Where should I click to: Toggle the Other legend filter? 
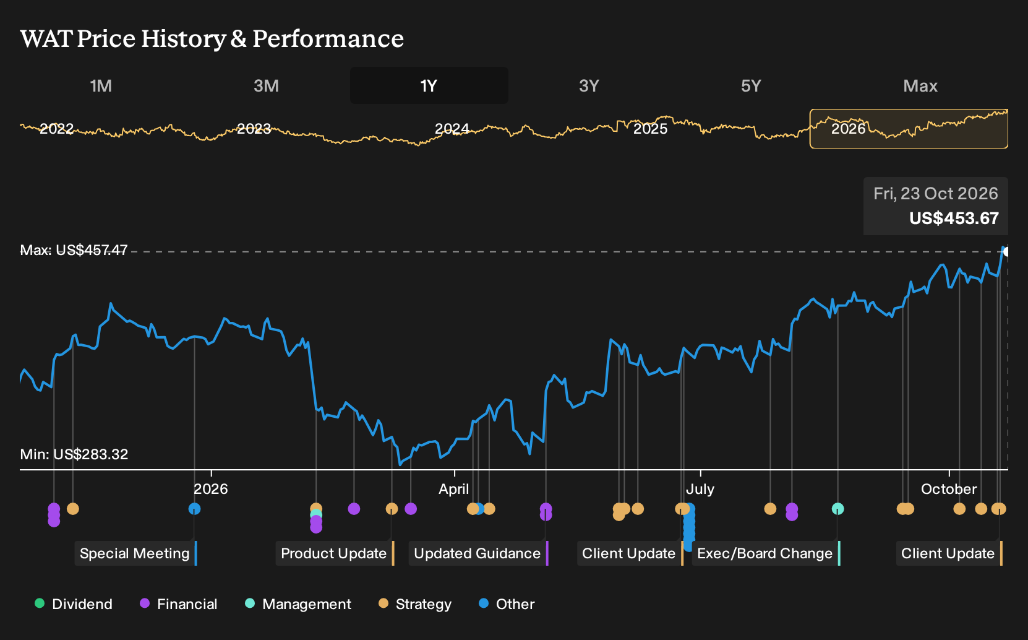507,604
